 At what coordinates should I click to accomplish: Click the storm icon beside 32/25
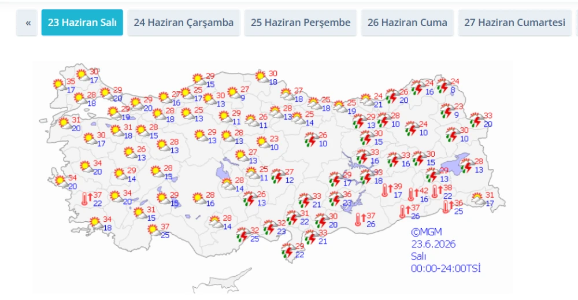pos(243,235)
